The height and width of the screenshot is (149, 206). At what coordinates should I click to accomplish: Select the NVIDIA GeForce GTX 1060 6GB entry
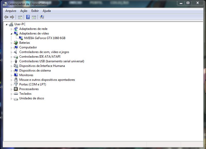point(45,38)
